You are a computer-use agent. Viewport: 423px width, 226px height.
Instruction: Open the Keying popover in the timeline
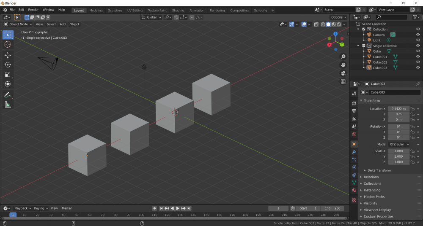(x=40, y=208)
